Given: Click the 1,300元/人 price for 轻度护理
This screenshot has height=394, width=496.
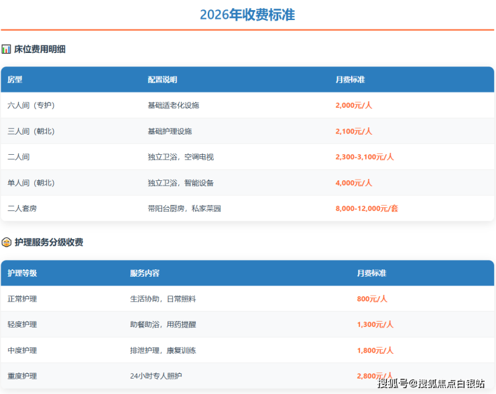Looking at the screenshot, I should click(375, 324).
